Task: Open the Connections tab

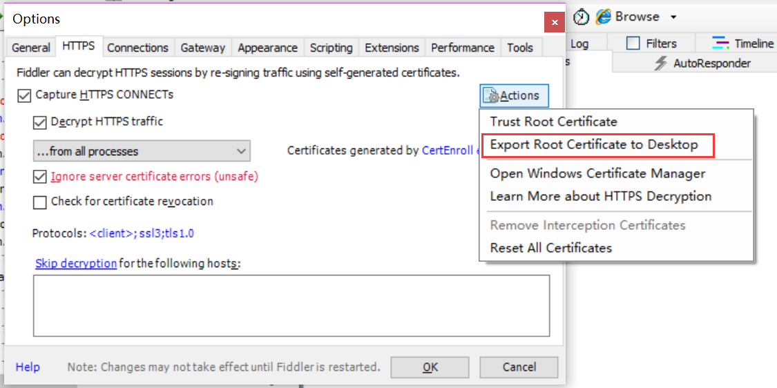Action: point(137,48)
